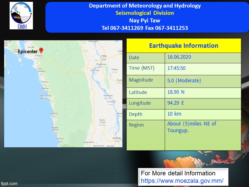Click 'Ywa Ma' label on map

coord(31,47)
